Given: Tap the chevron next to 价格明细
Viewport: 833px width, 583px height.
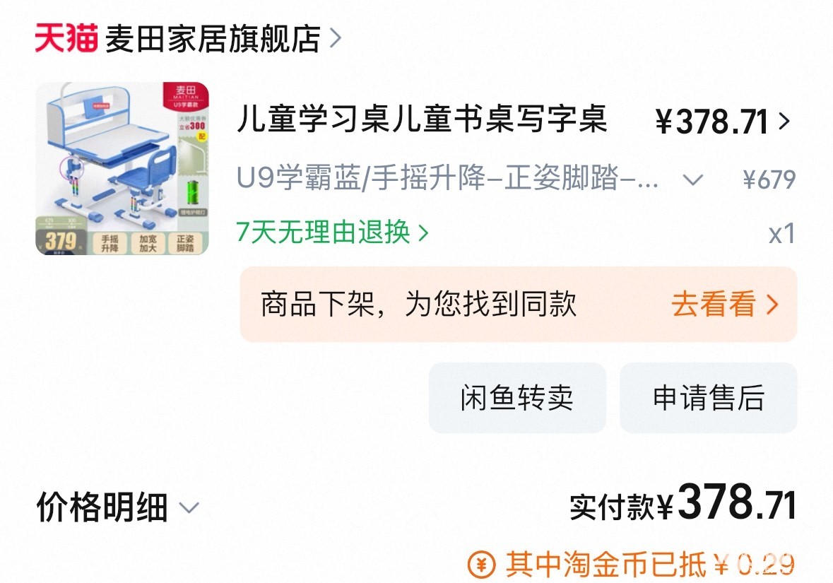Looking at the screenshot, I should coord(189,508).
